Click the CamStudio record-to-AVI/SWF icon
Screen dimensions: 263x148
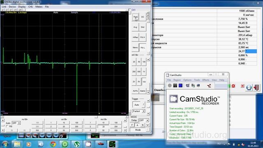193,86
